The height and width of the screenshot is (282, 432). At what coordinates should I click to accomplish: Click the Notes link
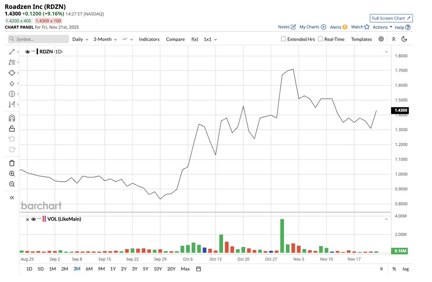click(284, 27)
